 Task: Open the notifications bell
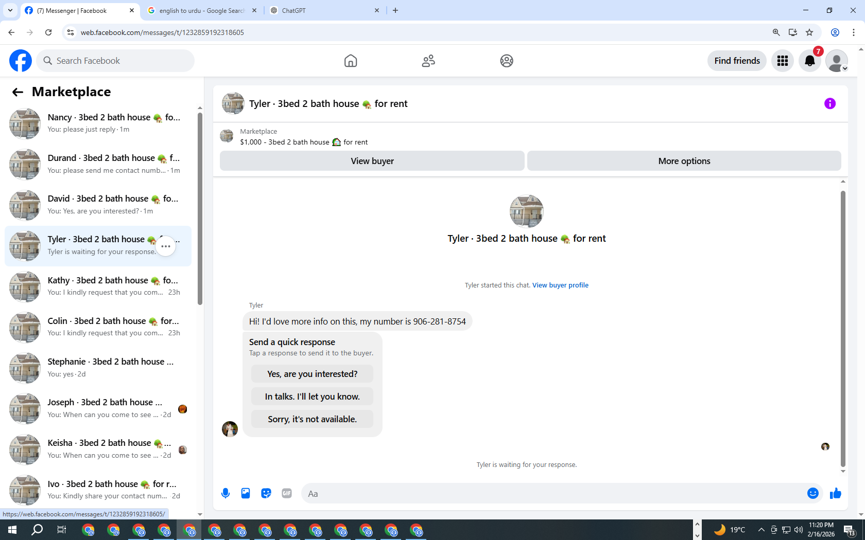pos(810,61)
